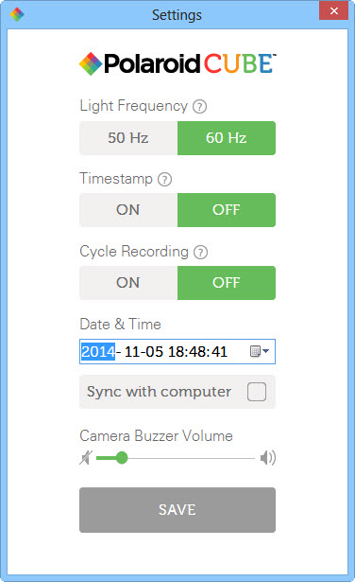The width and height of the screenshot is (355, 582).
Task: Click the Timestamp help question mark
Action: coord(164,180)
